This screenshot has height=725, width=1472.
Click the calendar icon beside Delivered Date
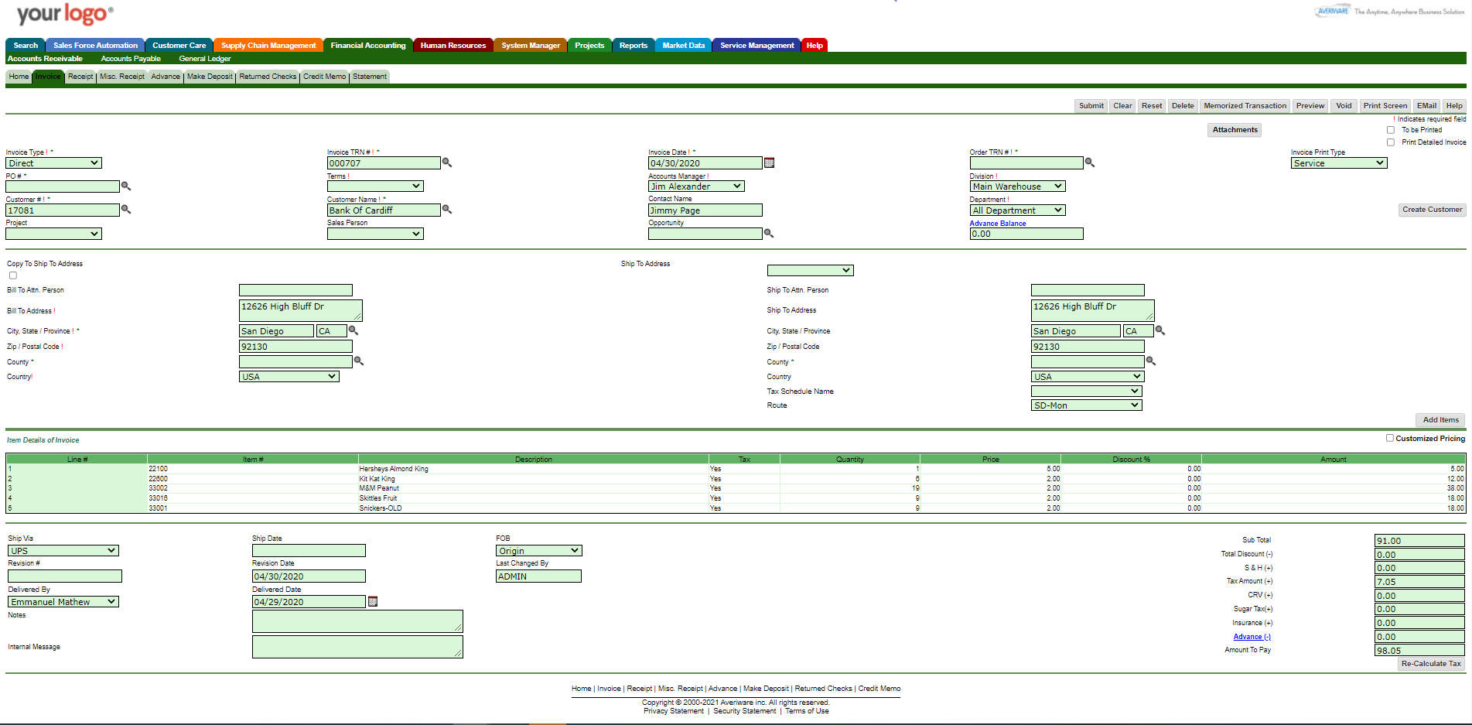pyautogui.click(x=373, y=601)
